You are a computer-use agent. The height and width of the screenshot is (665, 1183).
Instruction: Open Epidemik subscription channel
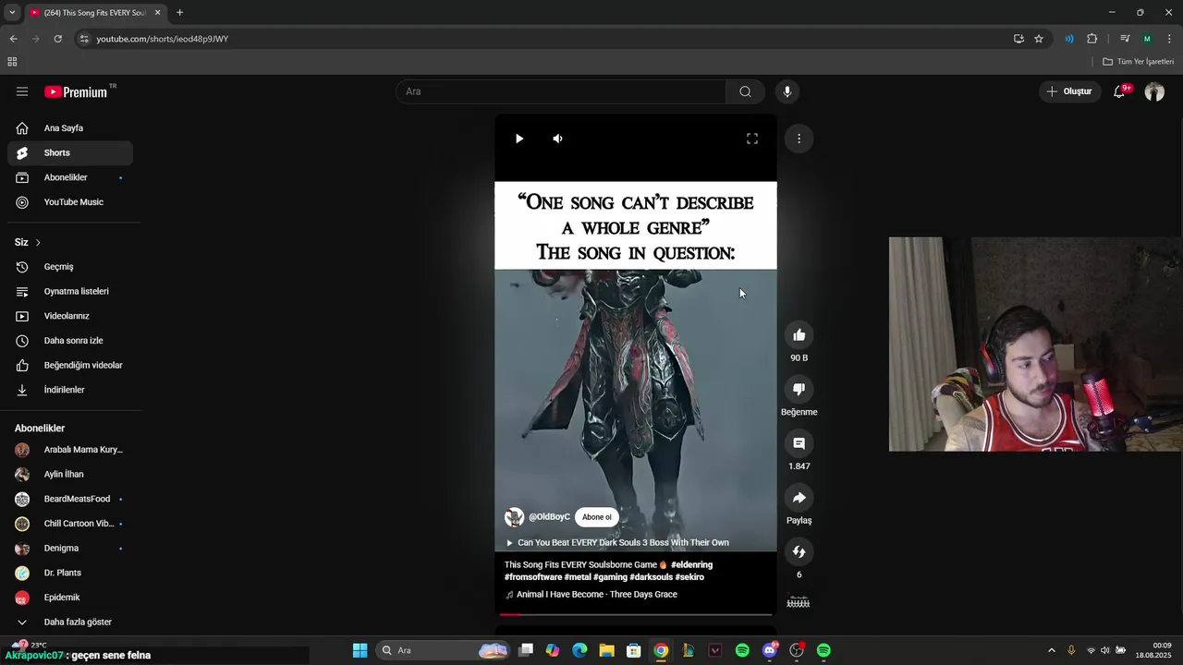coord(70,598)
